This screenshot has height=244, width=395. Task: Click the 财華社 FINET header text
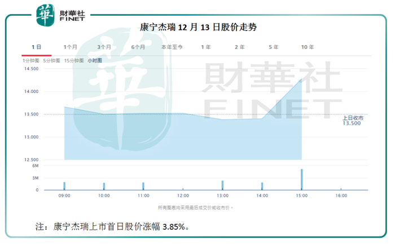[x=72, y=16]
